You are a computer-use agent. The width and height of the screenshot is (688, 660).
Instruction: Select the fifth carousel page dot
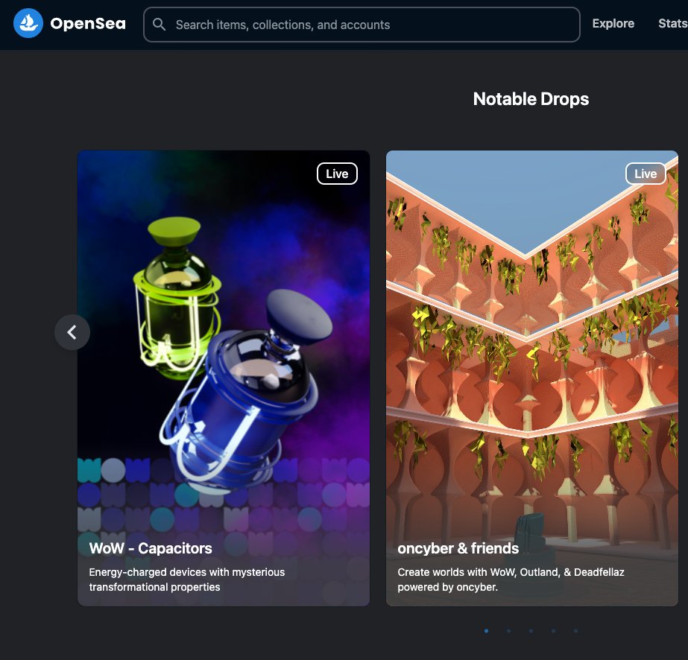(x=575, y=631)
